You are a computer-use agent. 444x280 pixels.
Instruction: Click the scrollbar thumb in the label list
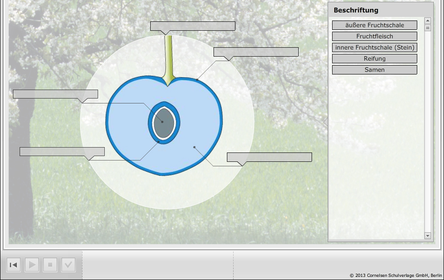(428, 28)
